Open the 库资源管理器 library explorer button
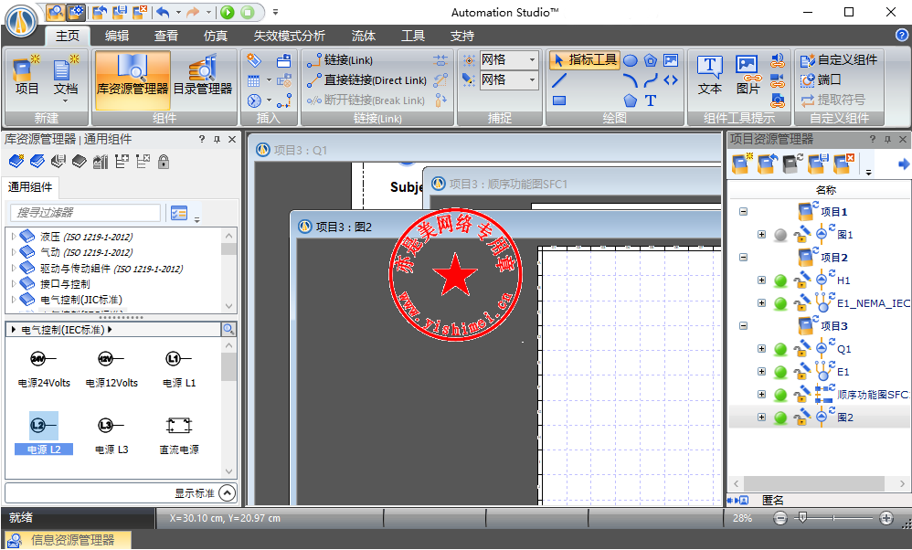 click(x=133, y=80)
